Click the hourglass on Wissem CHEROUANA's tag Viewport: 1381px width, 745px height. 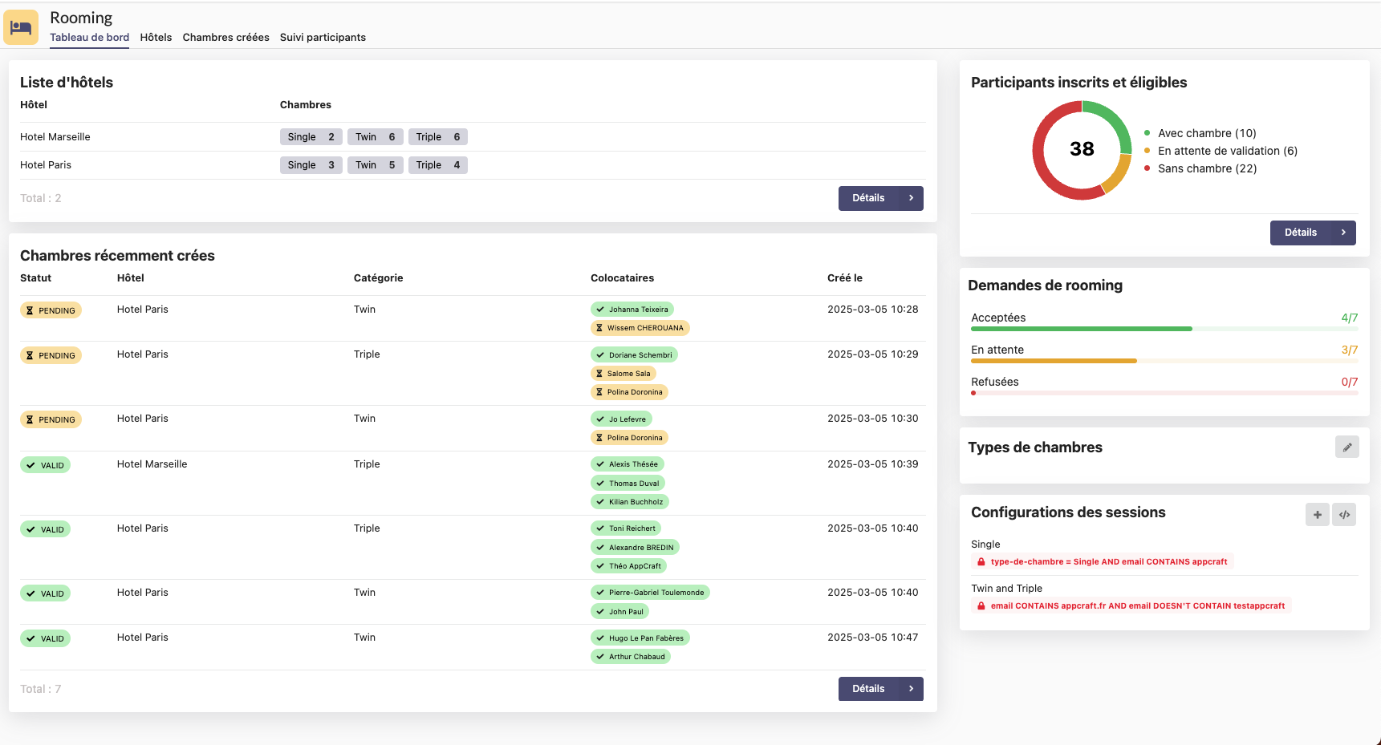click(599, 328)
